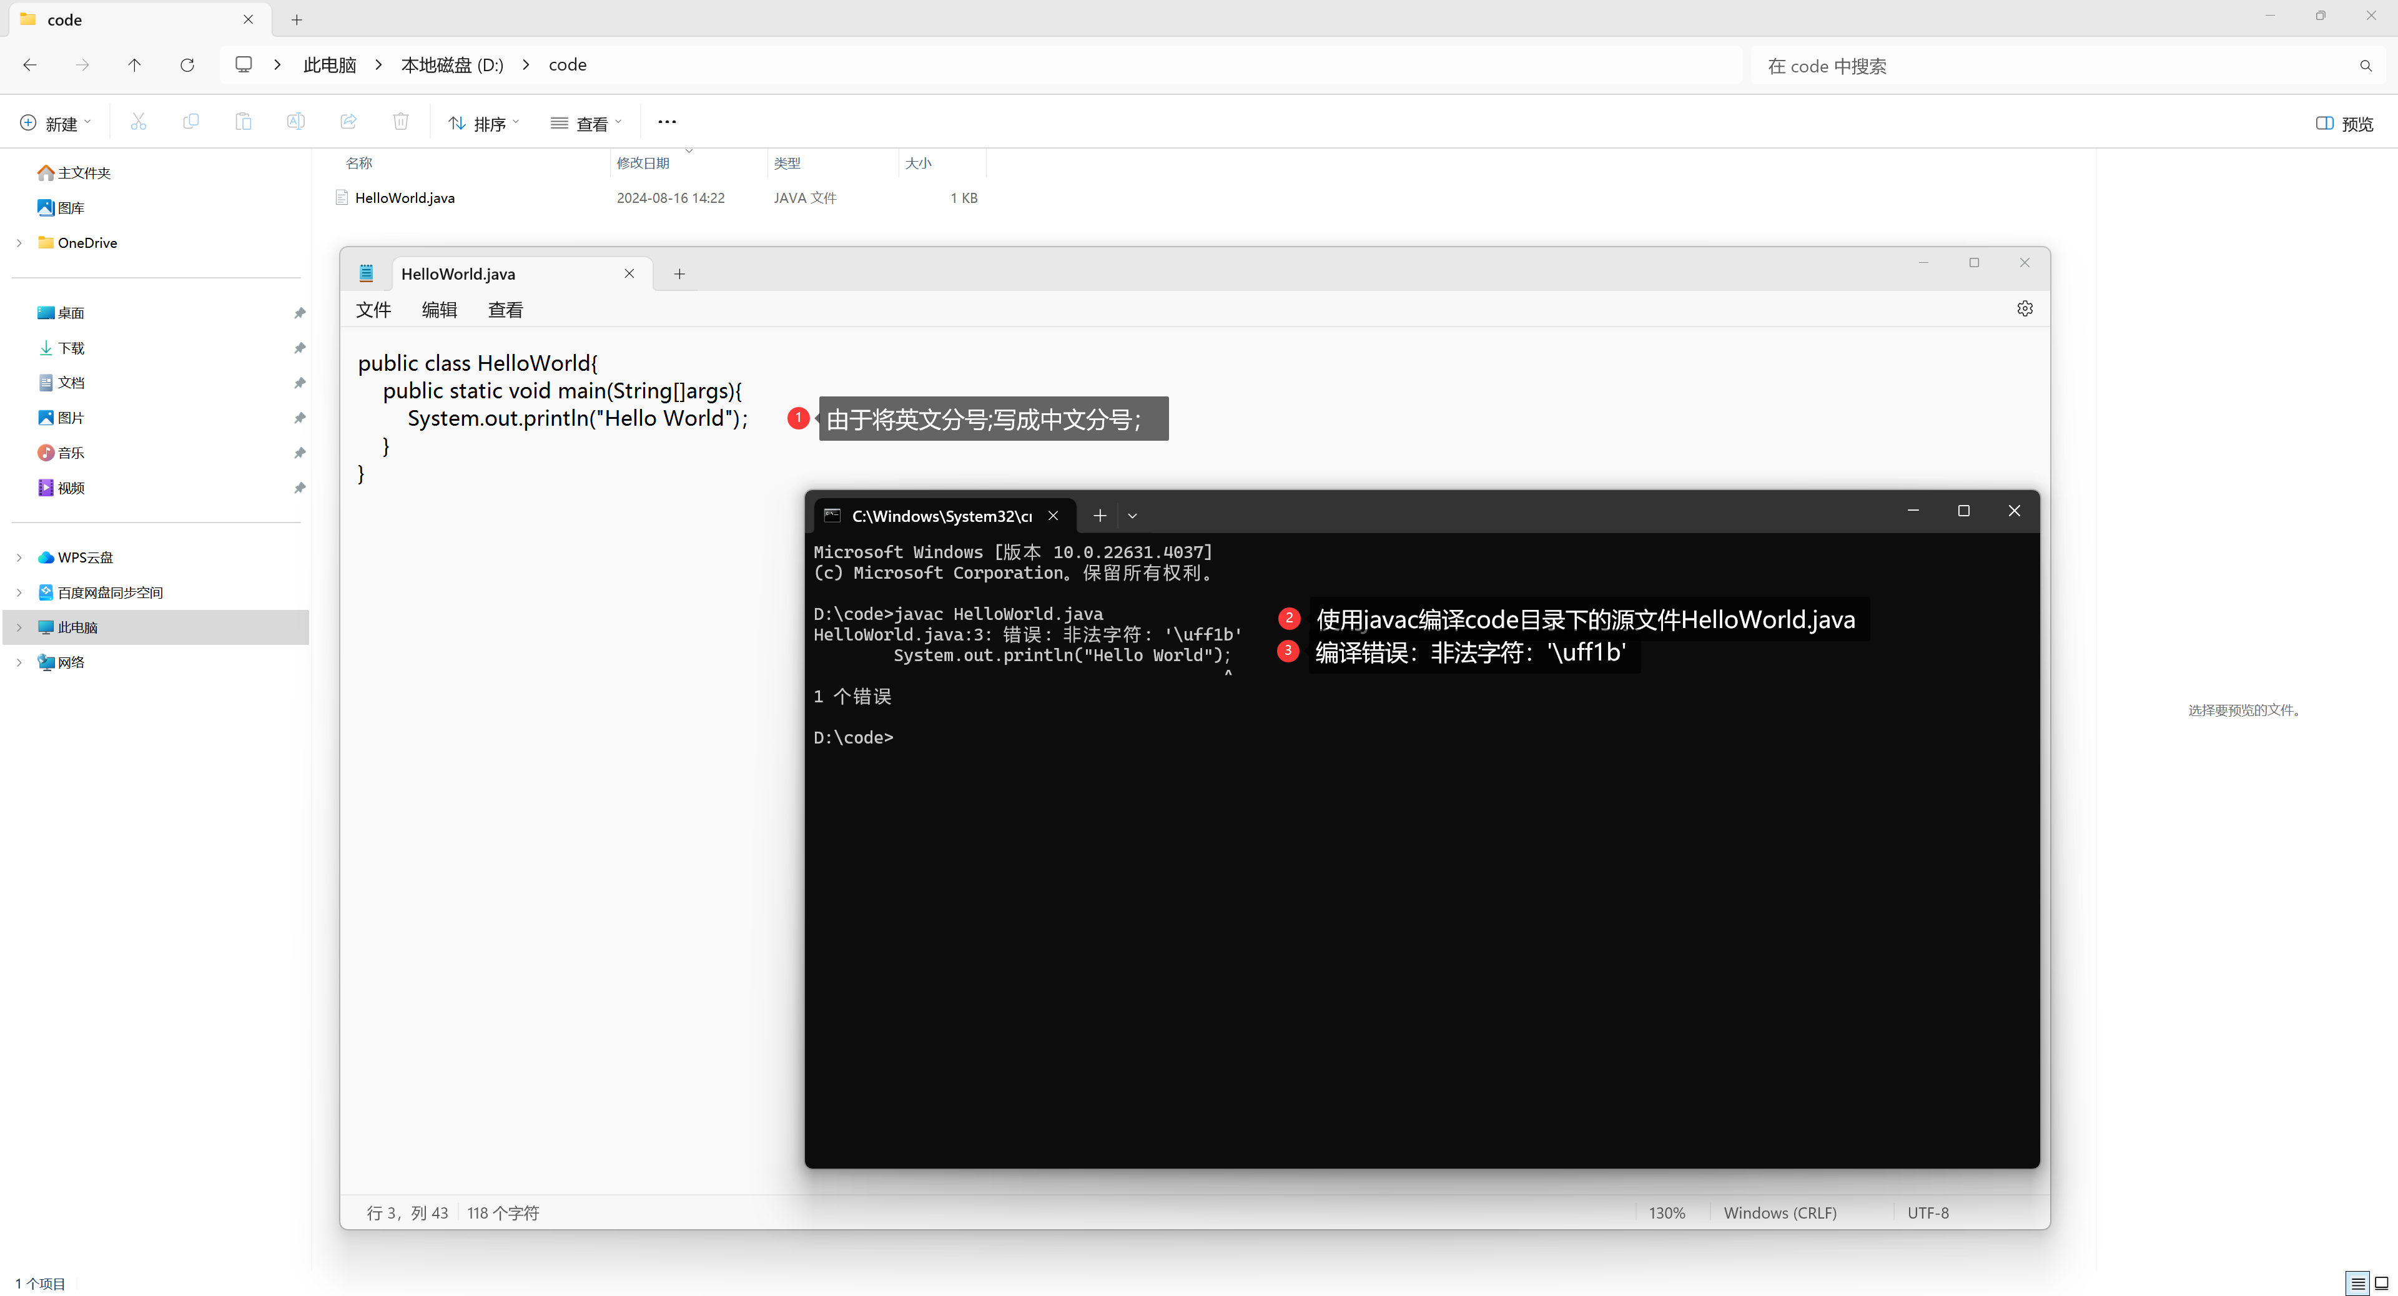Switch to details view in status bar
This screenshot has width=2398, height=1296.
[2357, 1283]
